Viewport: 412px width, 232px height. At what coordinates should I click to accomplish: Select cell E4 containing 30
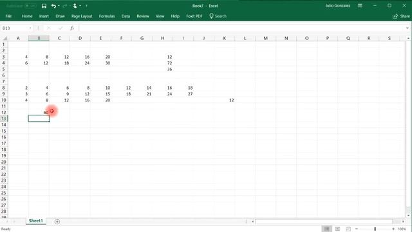tap(100, 63)
